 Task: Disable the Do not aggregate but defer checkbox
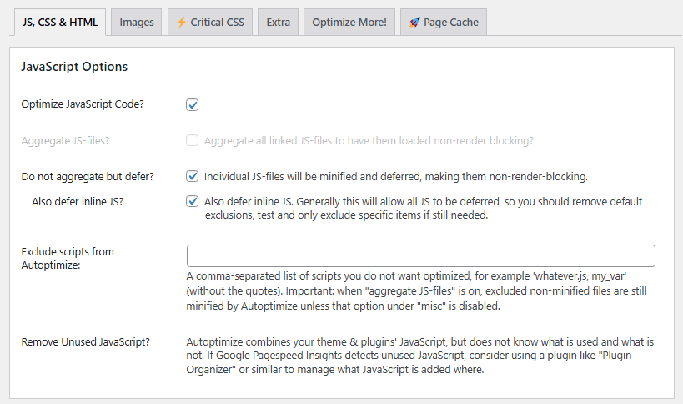[193, 176]
